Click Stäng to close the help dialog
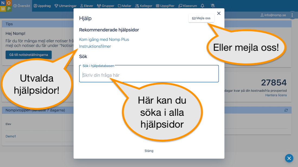The image size is (298, 167). (149, 151)
